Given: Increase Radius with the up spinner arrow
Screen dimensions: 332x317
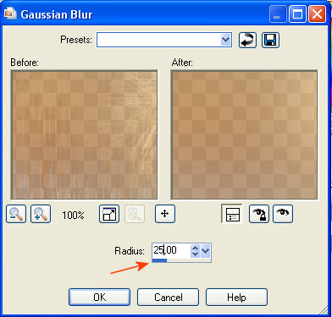Looking at the screenshot, I should (195, 248).
